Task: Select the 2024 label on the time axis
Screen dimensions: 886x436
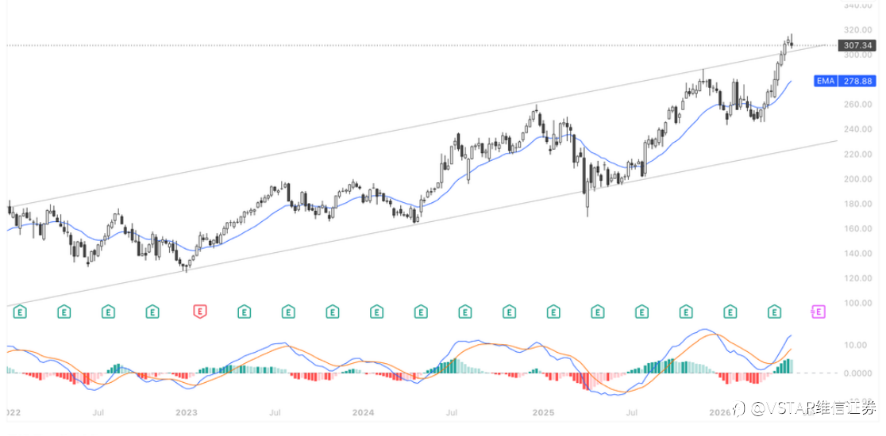Action: point(364,412)
